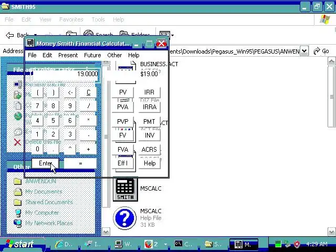The image size is (336, 252).
Task: Open My Computer link in sidebar
Action: (42, 212)
